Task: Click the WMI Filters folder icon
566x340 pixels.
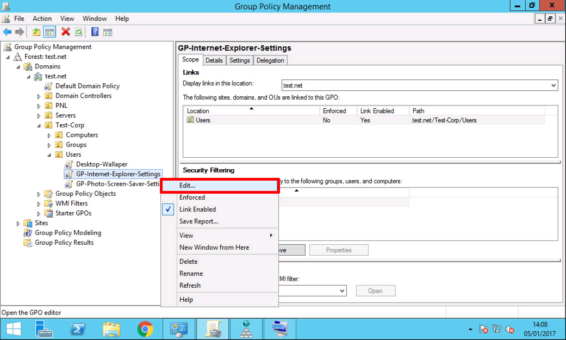Action: point(48,203)
